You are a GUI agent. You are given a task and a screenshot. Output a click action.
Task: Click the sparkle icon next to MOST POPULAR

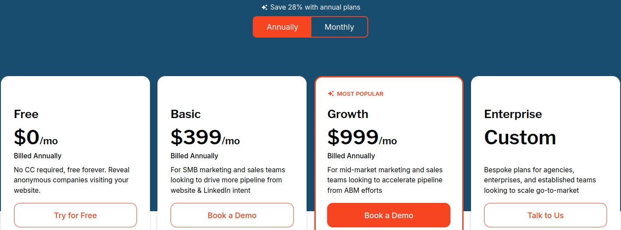click(331, 94)
